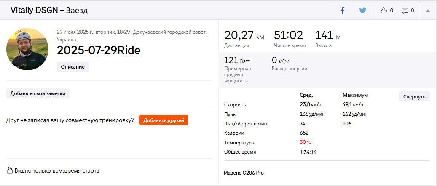Open comments via the speech bubble icon
The width and height of the screenshot is (437, 186).
(405, 11)
